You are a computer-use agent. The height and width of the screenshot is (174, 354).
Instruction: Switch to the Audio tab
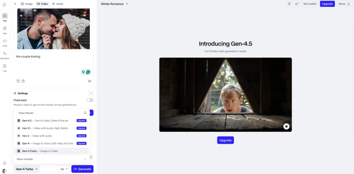click(57, 4)
